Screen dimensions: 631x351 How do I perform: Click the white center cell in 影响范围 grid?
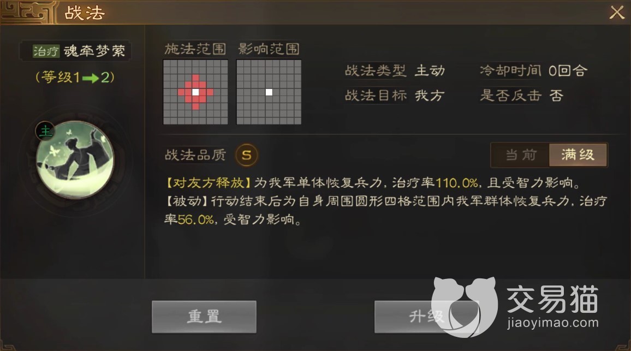coord(269,92)
